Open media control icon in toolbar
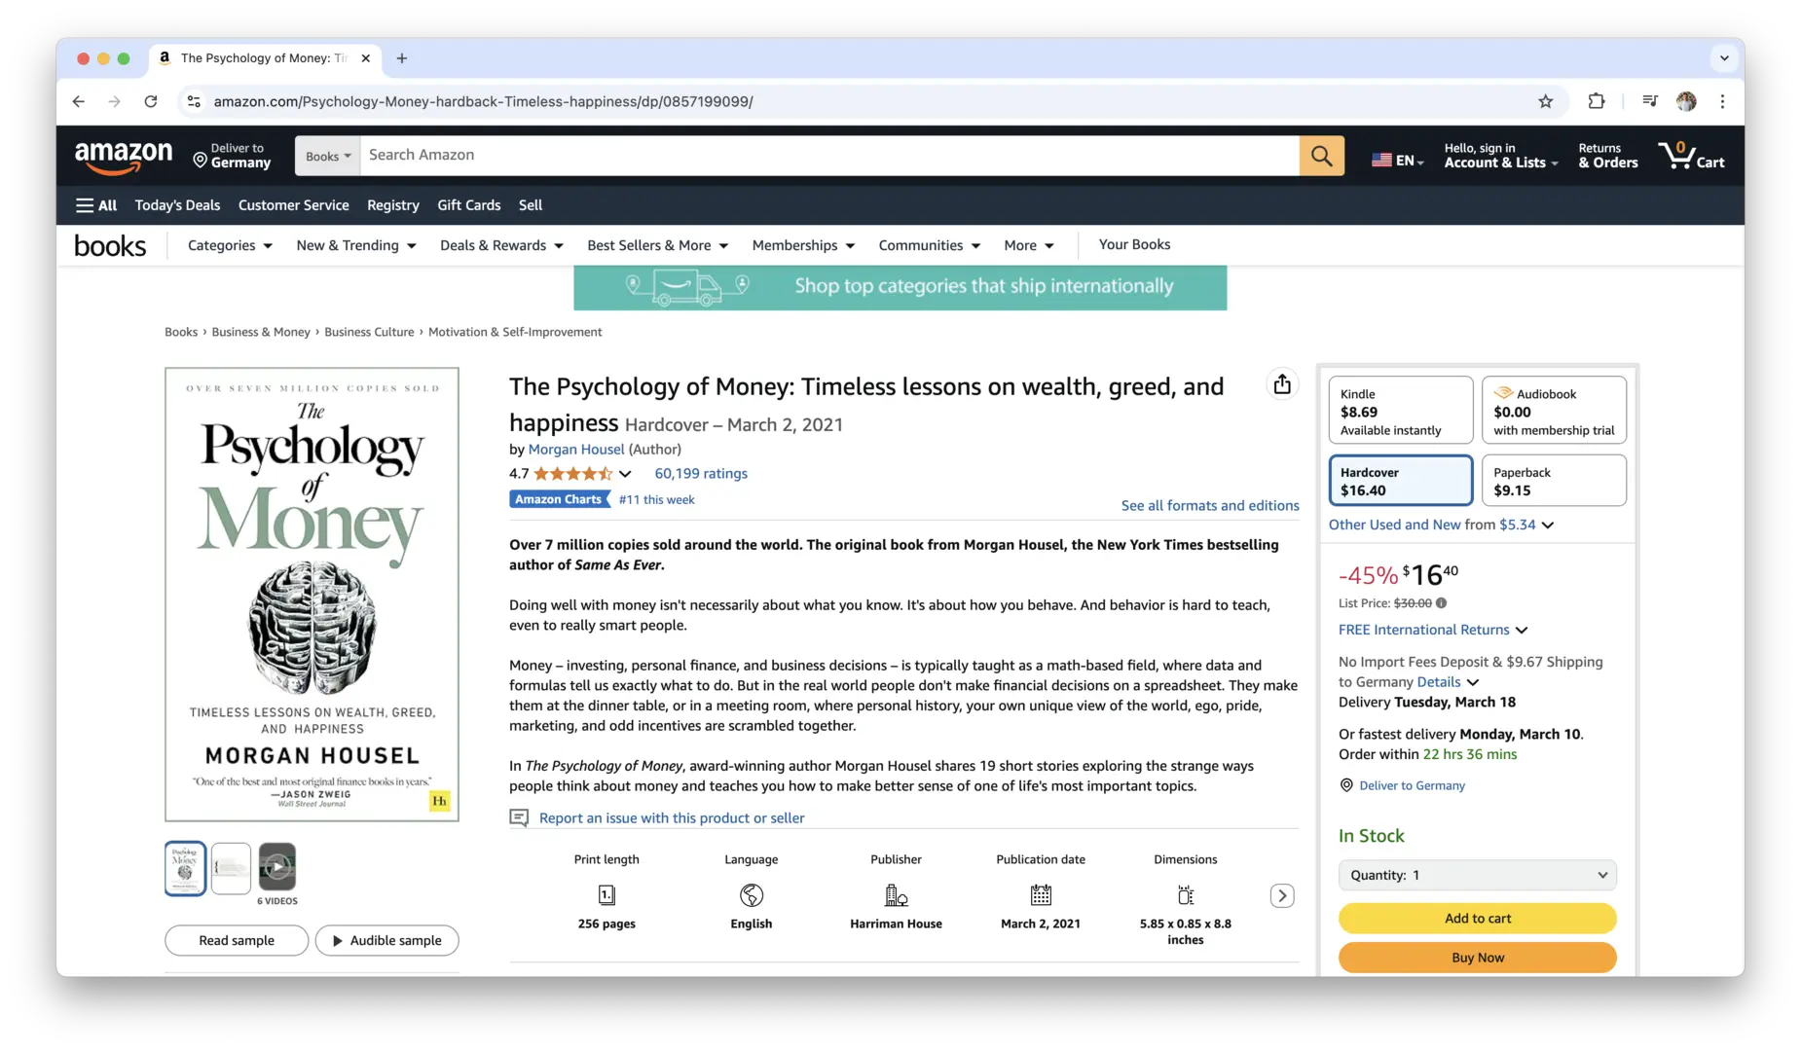Screen dimensions: 1801x1051 (x=1649, y=101)
